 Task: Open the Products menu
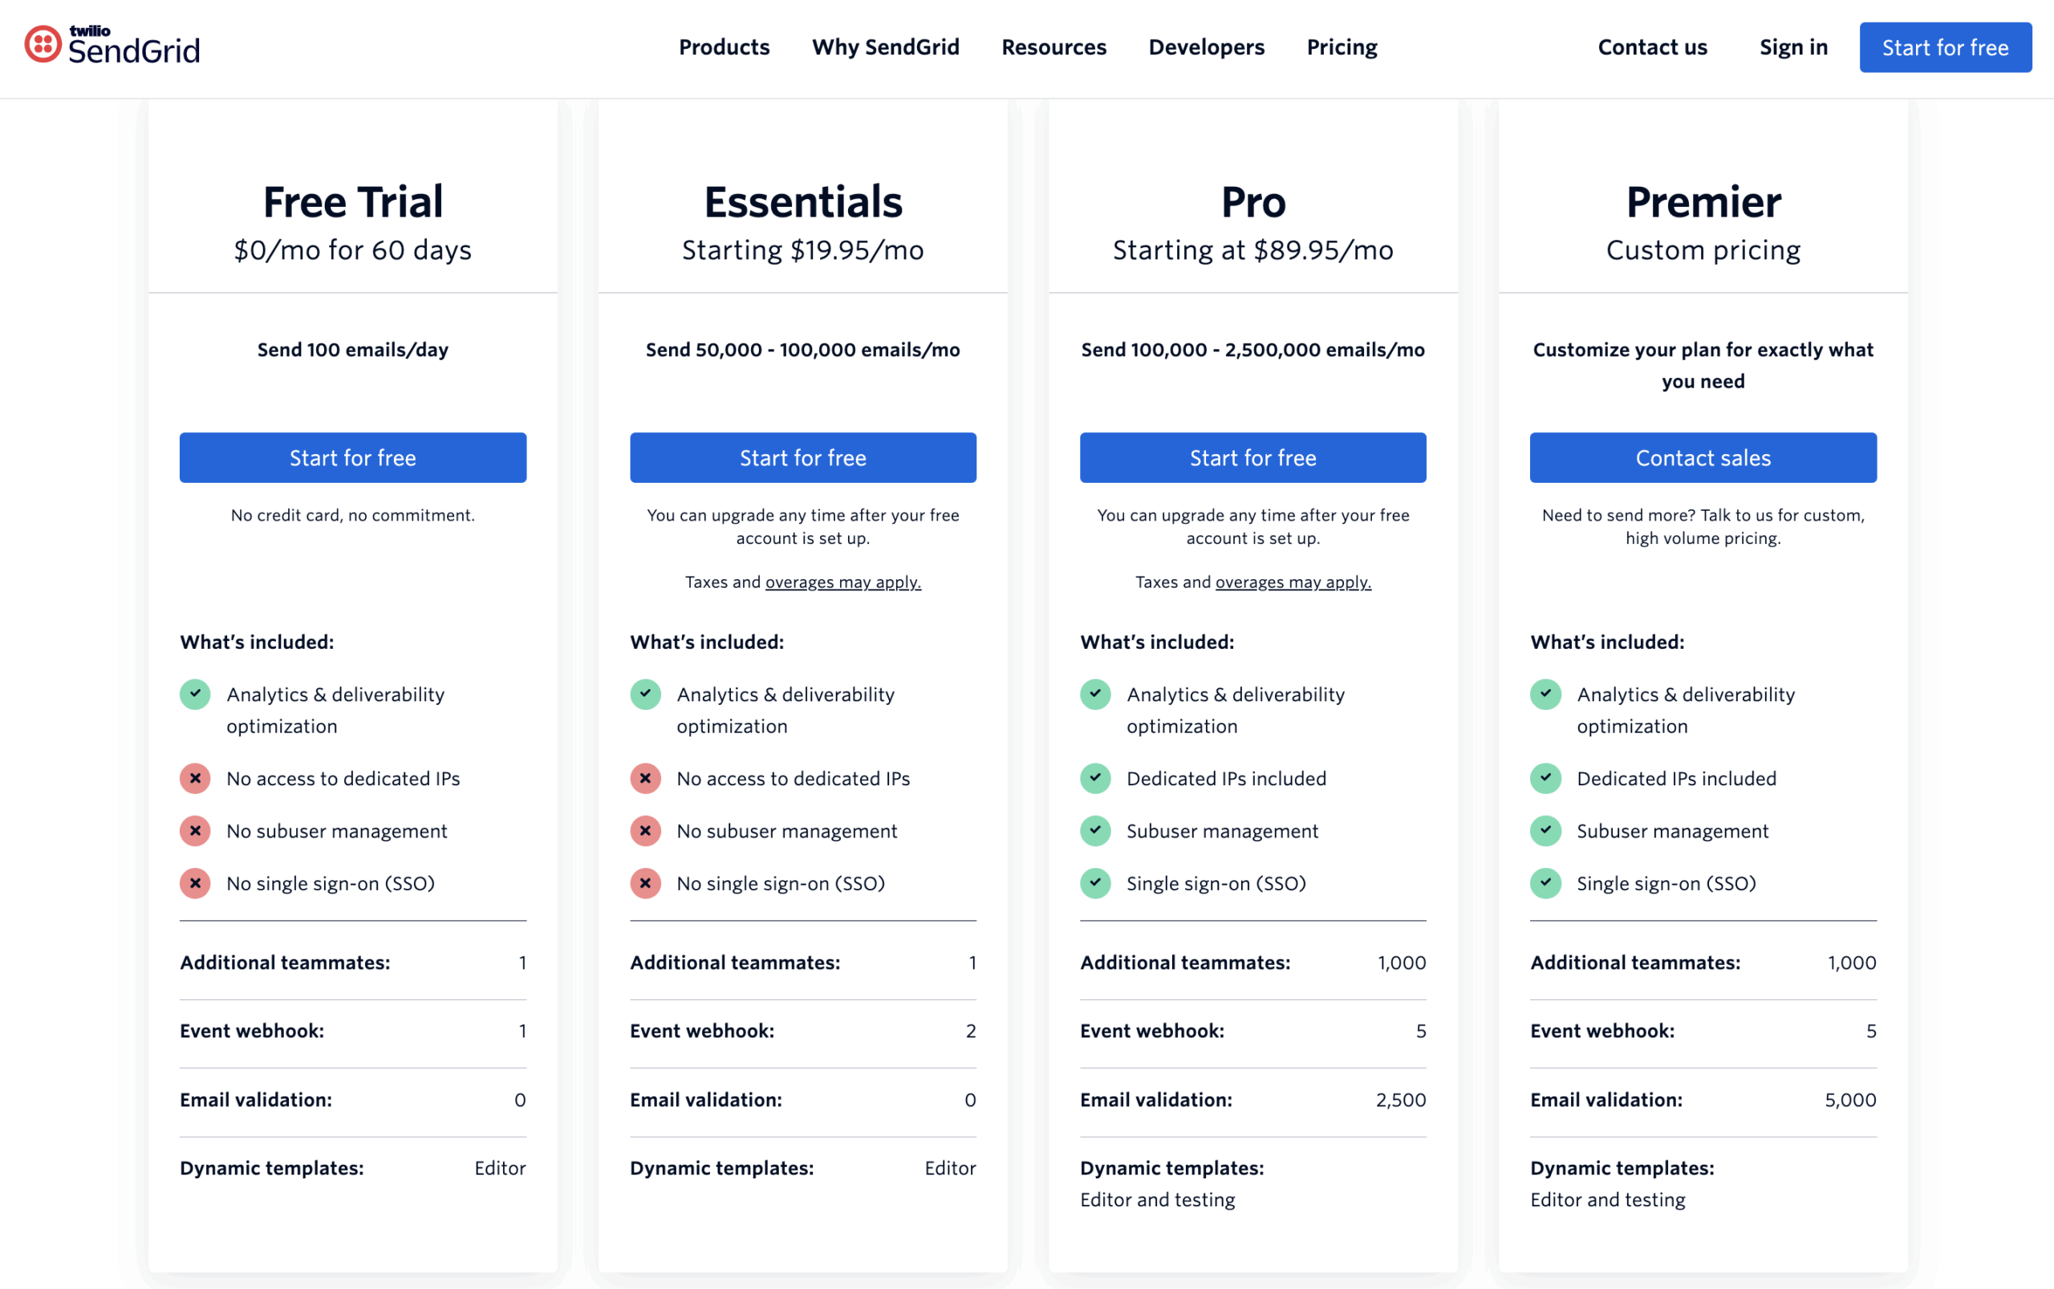click(x=724, y=48)
